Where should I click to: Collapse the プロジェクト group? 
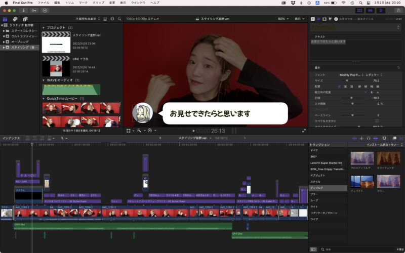point(43,27)
